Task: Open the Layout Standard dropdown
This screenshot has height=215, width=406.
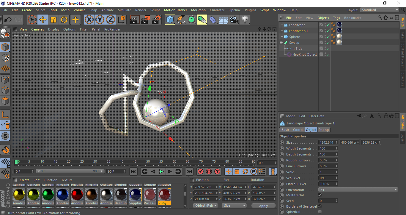Action: 380,10
